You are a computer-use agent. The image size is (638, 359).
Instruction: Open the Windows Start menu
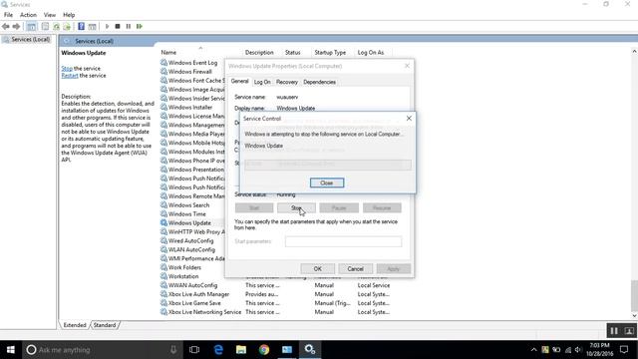tap(11, 350)
